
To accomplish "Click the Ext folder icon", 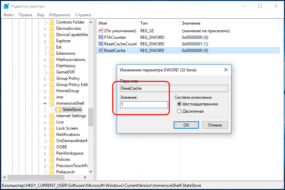I will pos(52,47).
